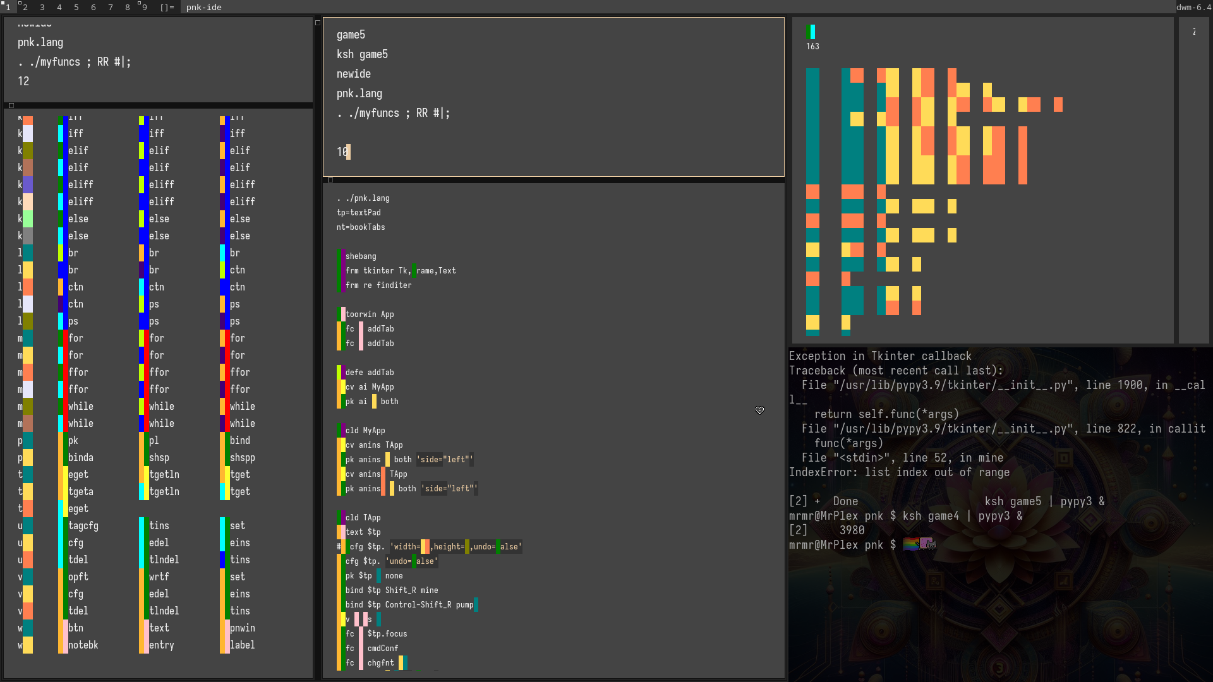The width and height of the screenshot is (1213, 682).
Task: Select the 'while' keyword icon in sidebar
Action: [x=63, y=407]
